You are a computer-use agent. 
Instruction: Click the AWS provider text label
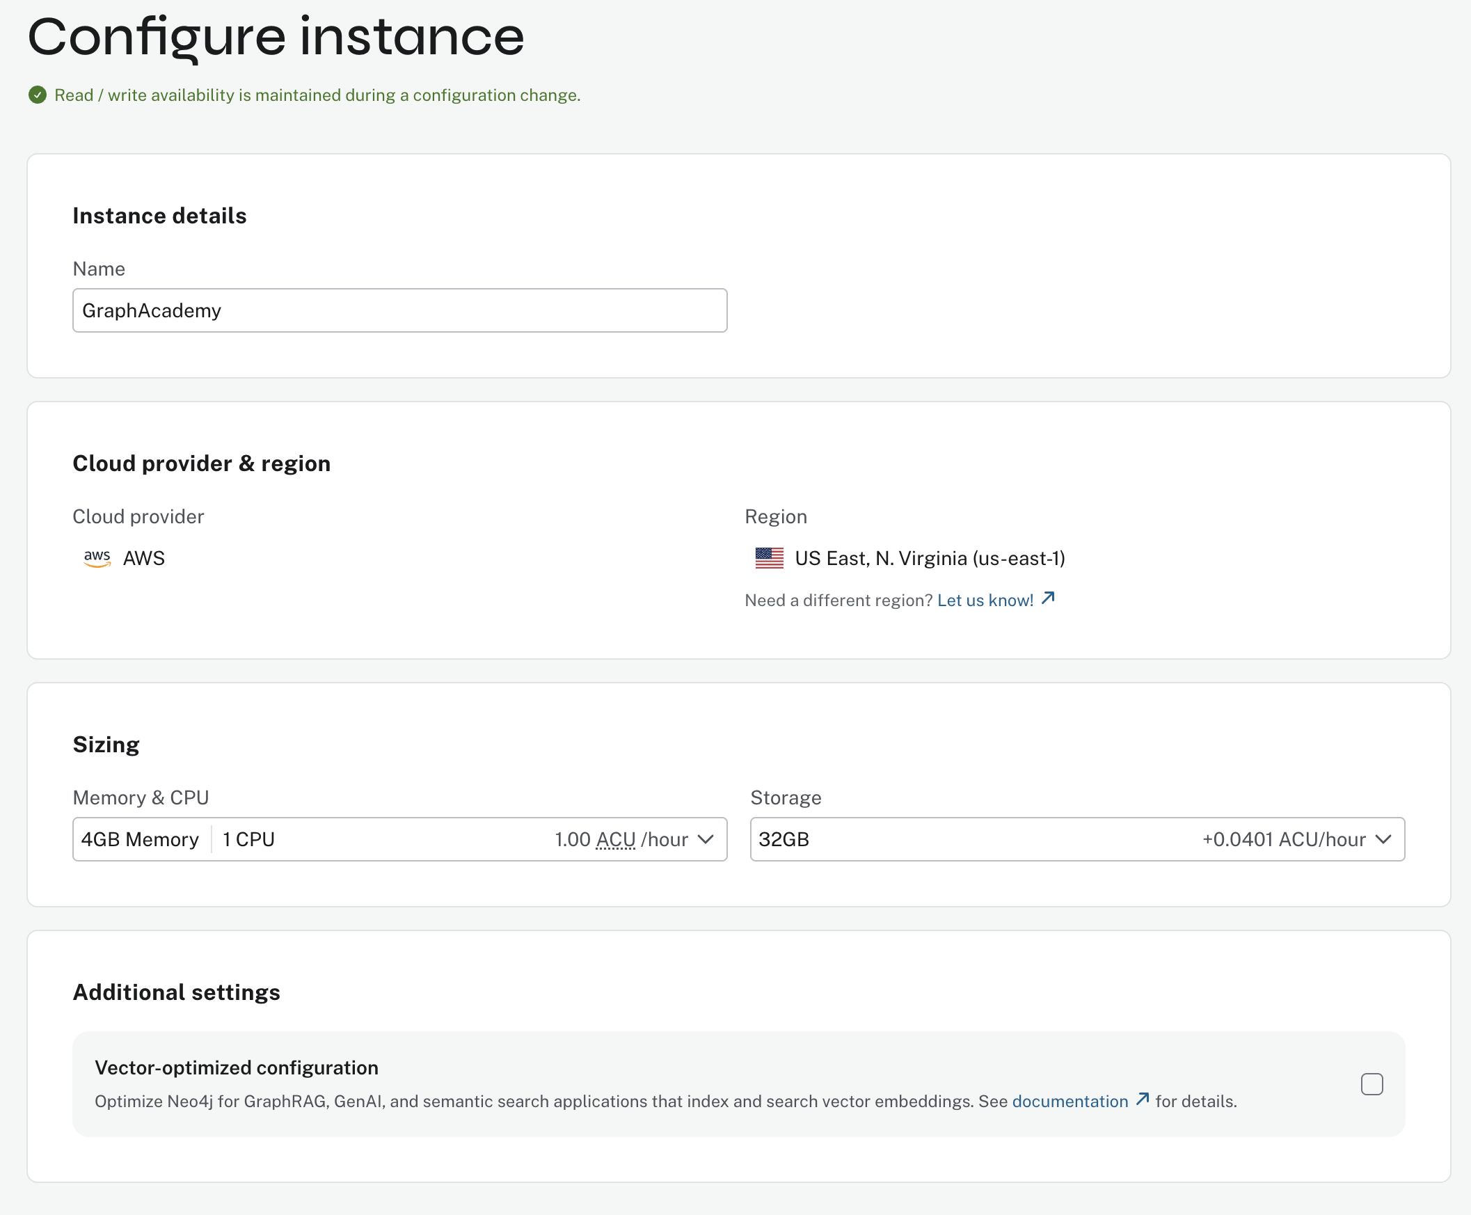click(x=144, y=558)
